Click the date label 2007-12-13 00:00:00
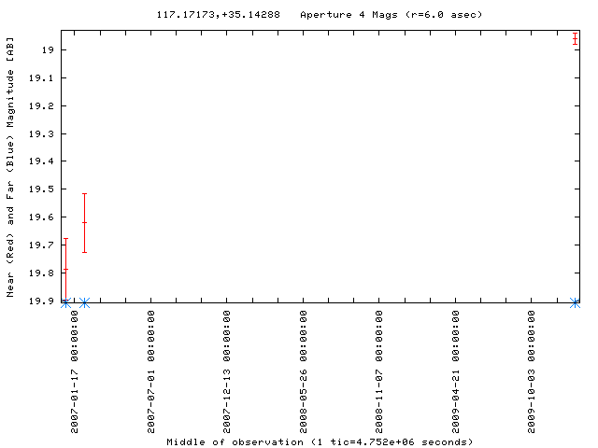This screenshot has height=448, width=598. (226, 371)
